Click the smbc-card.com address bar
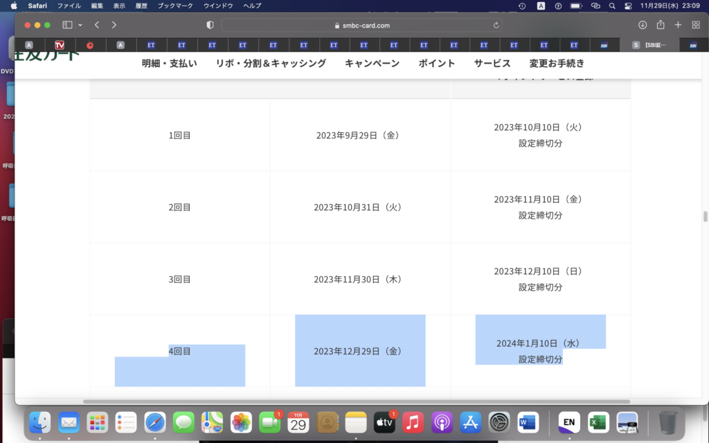 361,25
